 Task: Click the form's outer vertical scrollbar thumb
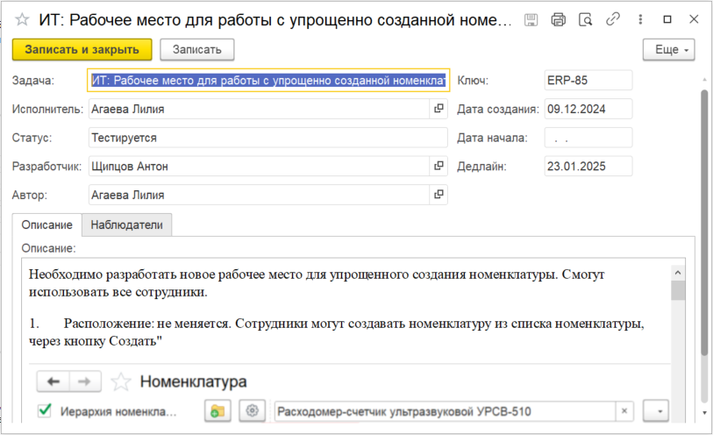click(704, 223)
